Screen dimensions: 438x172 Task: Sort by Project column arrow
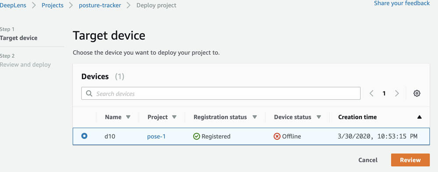point(174,117)
